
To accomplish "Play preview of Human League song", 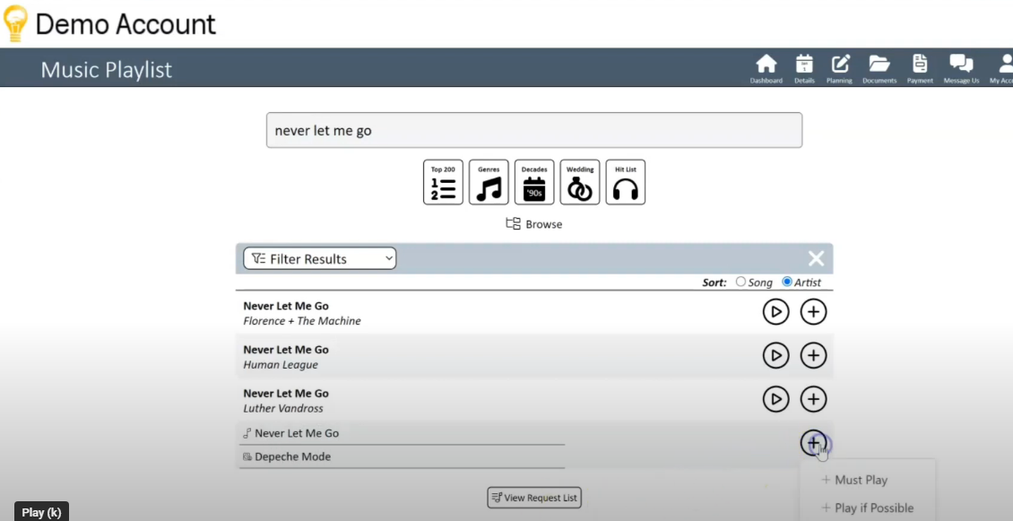I will pos(776,355).
